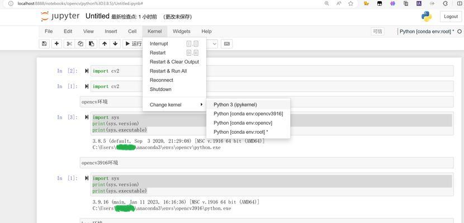Switch kernel to Python 3 (ipykernel)
464x223 pixels.
[x=248, y=105]
